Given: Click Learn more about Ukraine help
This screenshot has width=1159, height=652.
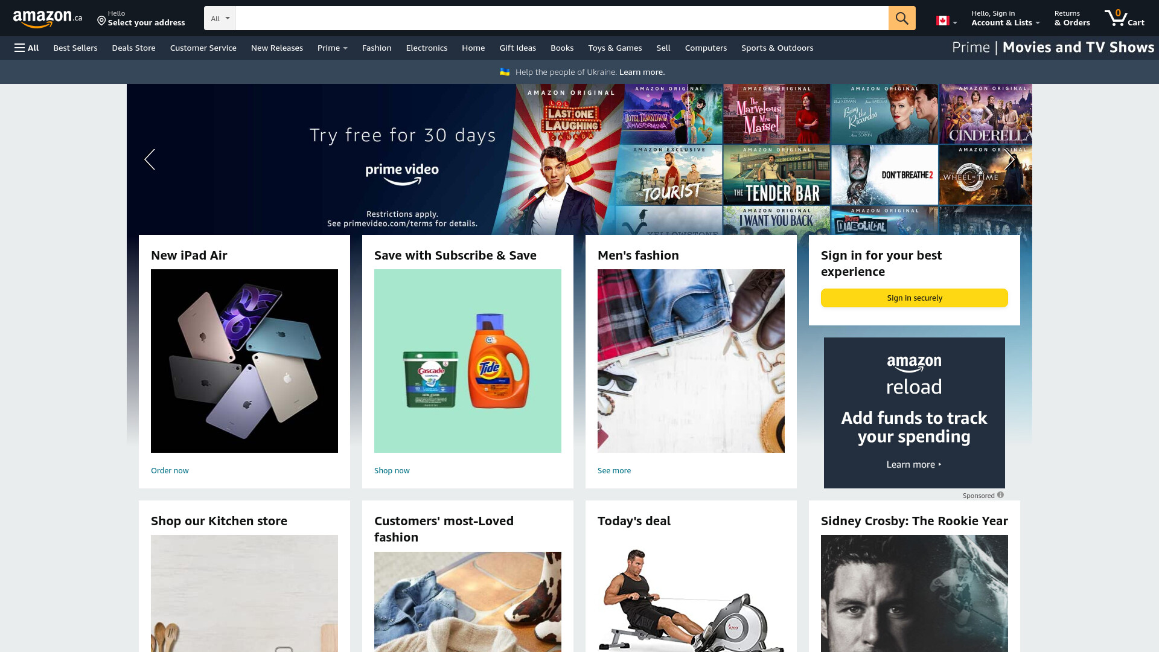Looking at the screenshot, I should pos(642,72).
